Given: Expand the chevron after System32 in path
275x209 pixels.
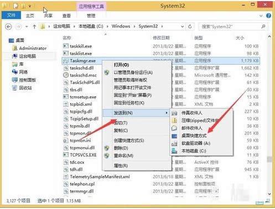Looking at the screenshot, I should (x=162, y=27).
